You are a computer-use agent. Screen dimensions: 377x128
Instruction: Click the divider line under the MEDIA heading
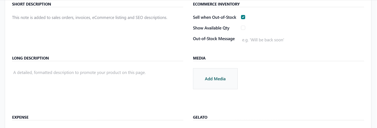278,61
